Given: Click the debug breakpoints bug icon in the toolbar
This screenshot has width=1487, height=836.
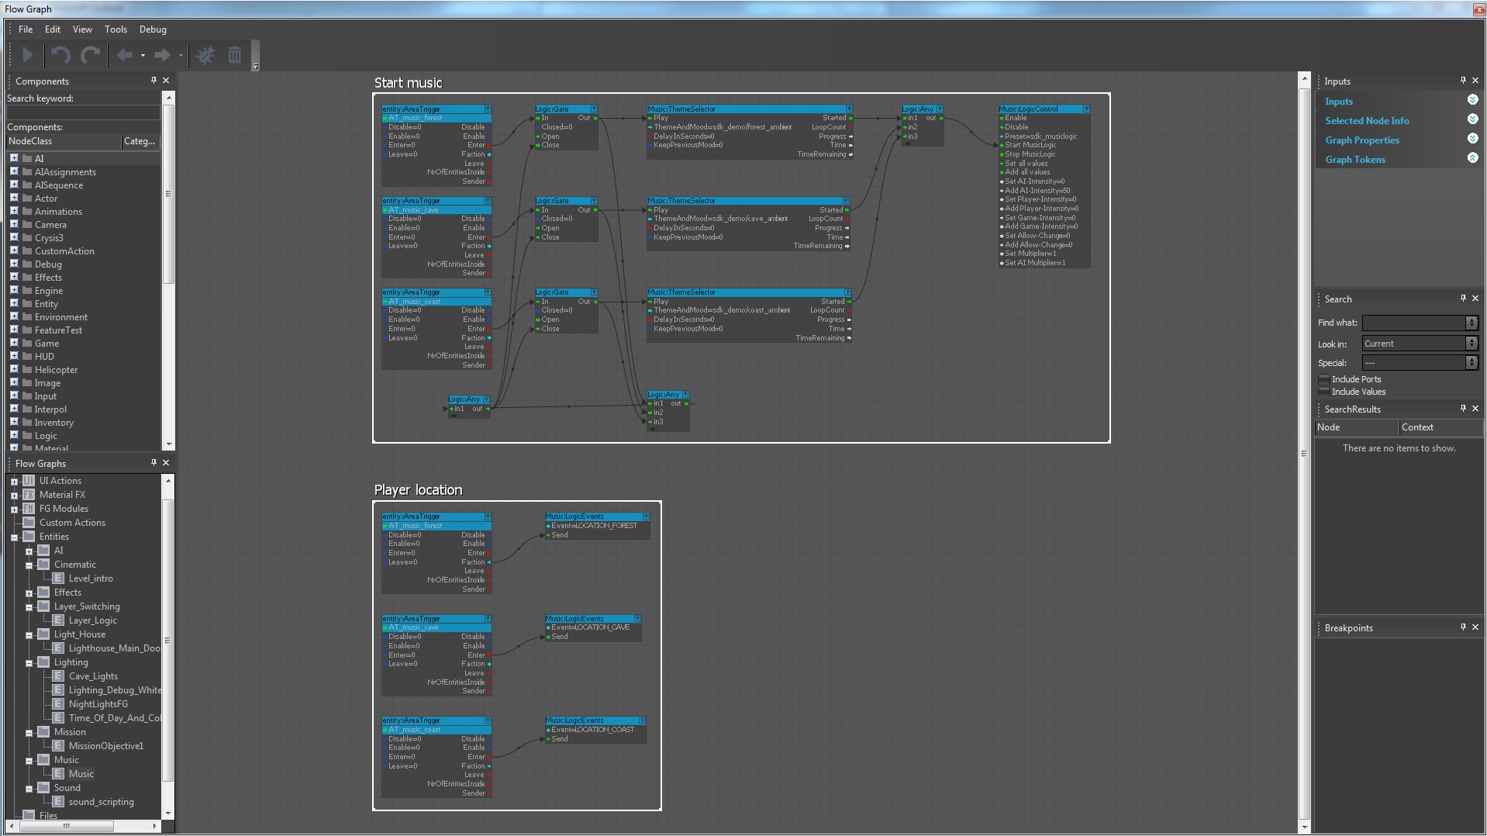Looking at the screenshot, I should (205, 55).
